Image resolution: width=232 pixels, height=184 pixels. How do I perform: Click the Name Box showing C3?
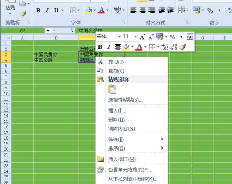point(23,31)
